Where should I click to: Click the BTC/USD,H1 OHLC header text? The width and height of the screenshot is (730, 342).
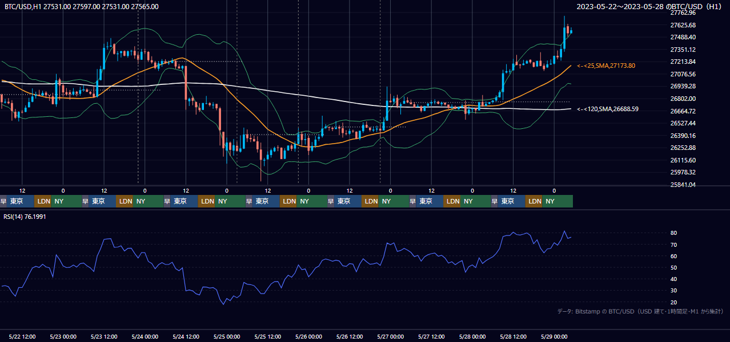pos(82,6)
